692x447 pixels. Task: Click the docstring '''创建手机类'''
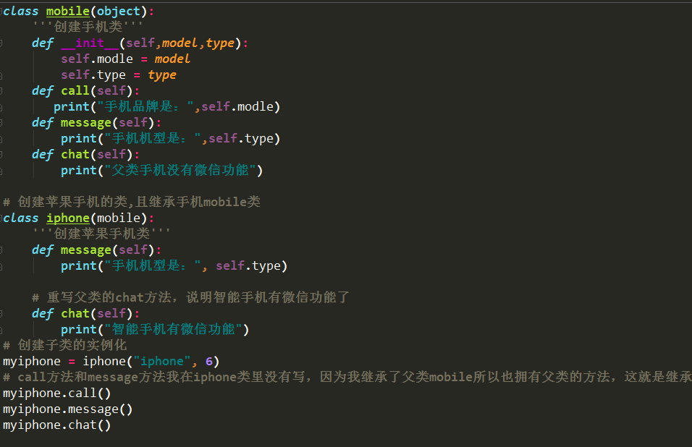[x=88, y=27]
